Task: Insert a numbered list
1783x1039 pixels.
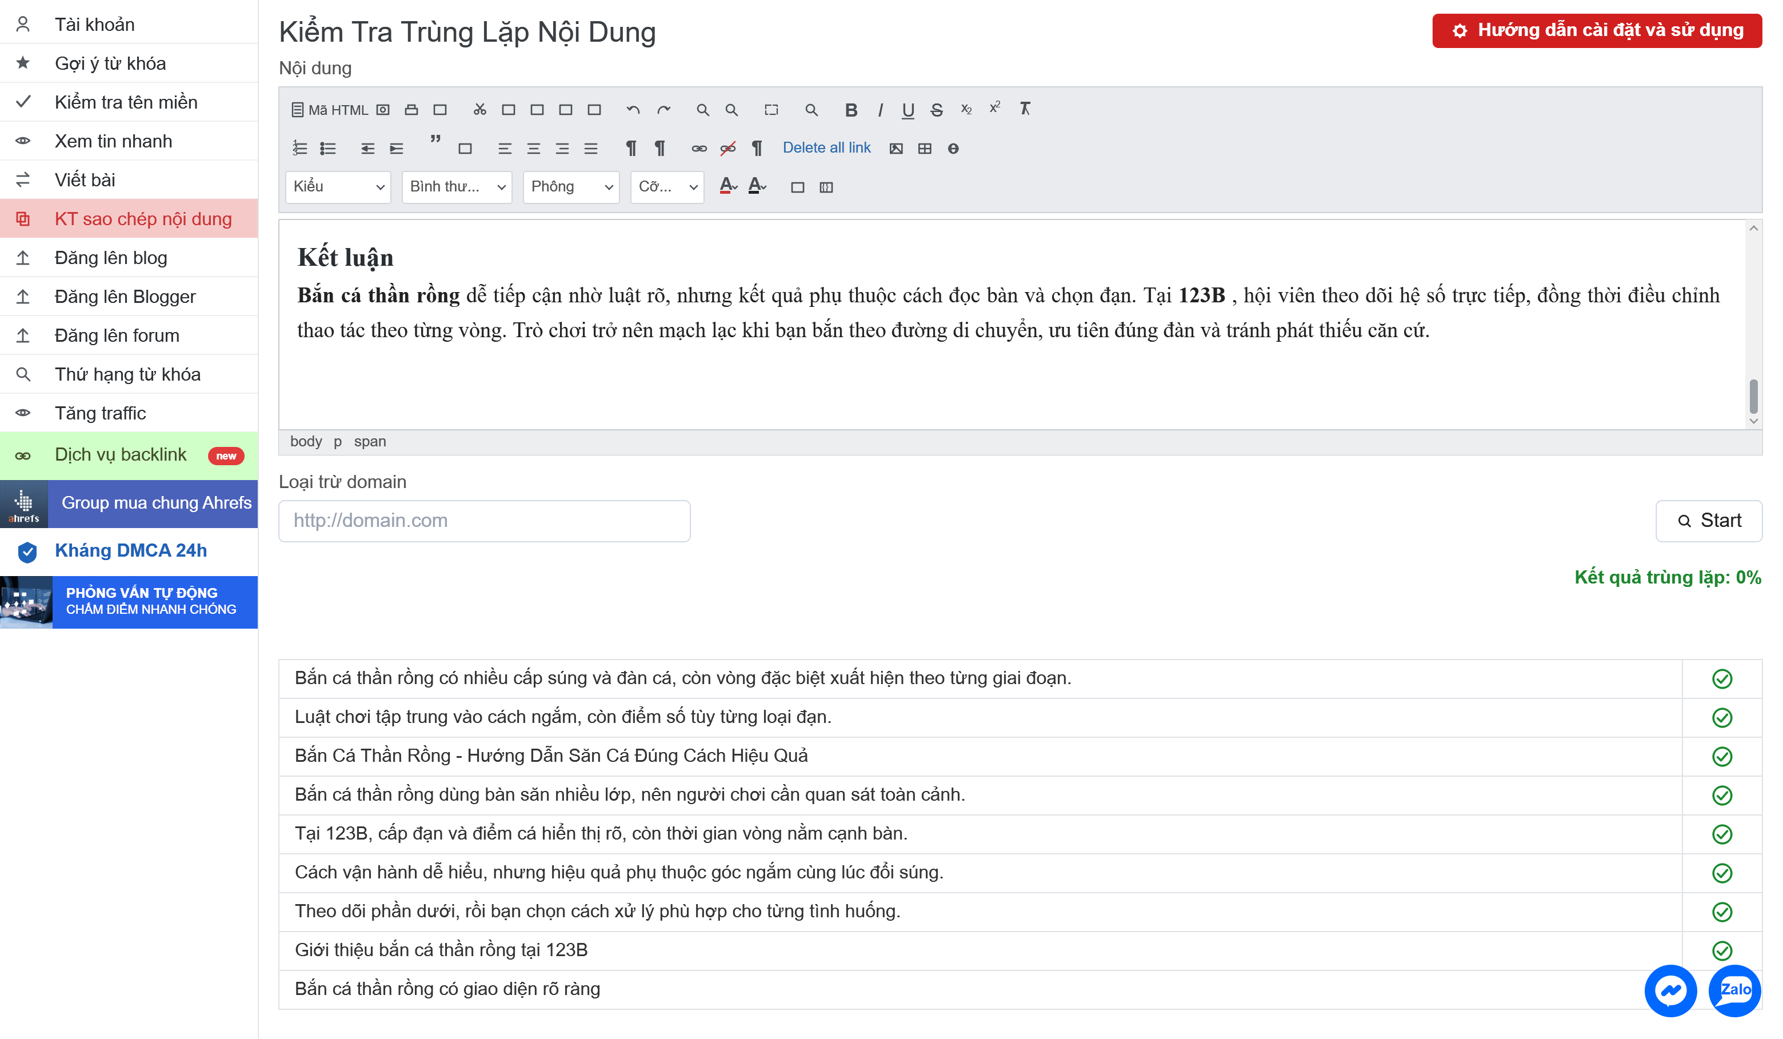Action: tap(300, 148)
